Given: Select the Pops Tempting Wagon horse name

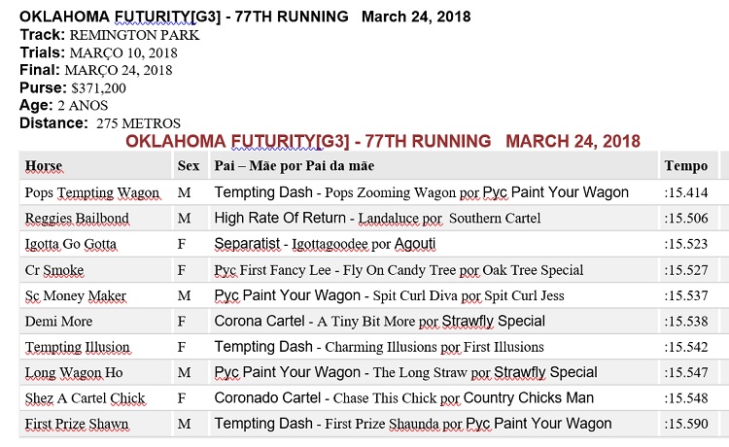Looking at the screenshot, I should [92, 192].
